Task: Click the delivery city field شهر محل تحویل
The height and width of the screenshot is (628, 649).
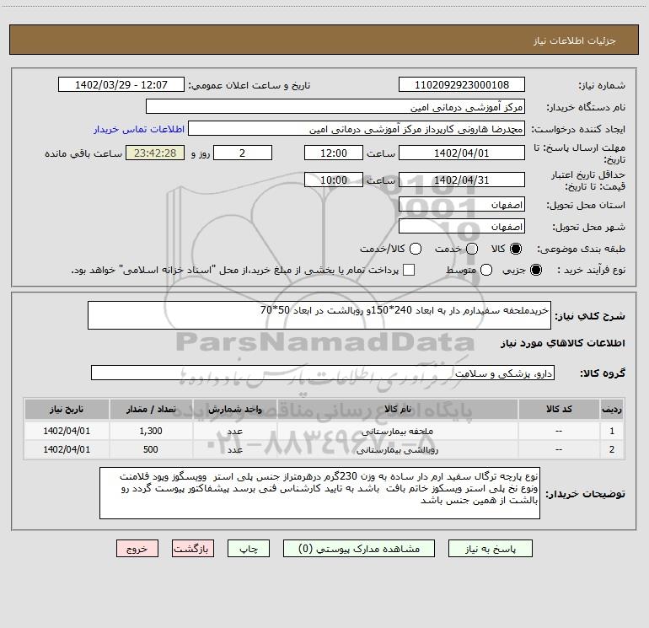Action: (x=462, y=227)
